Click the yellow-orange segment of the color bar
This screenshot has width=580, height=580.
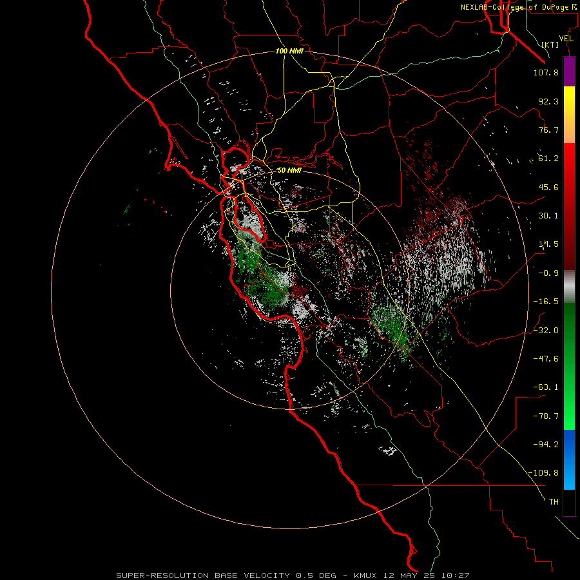point(569,115)
